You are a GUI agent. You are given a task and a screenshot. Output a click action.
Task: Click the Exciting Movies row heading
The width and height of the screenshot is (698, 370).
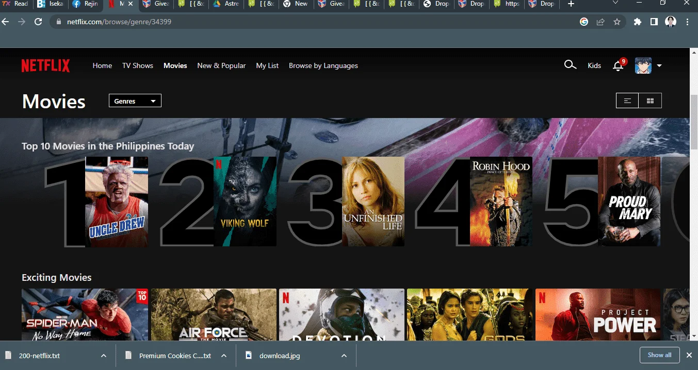point(57,277)
